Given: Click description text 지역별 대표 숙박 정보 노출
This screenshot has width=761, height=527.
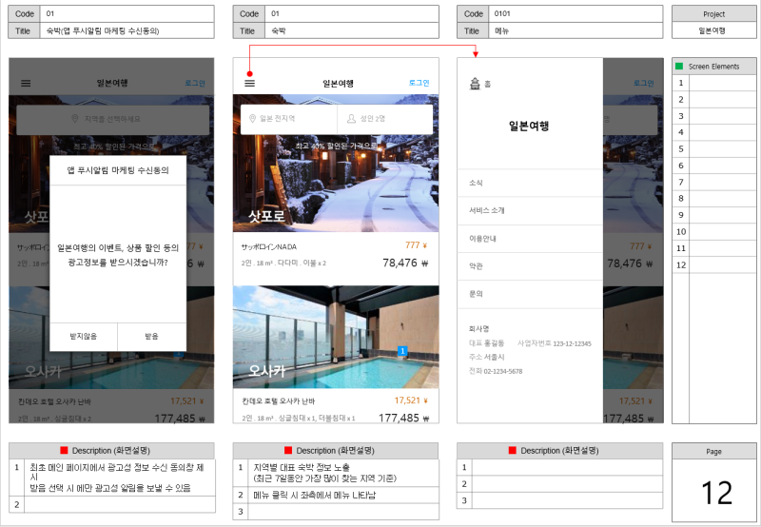Looking at the screenshot, I should [302, 467].
